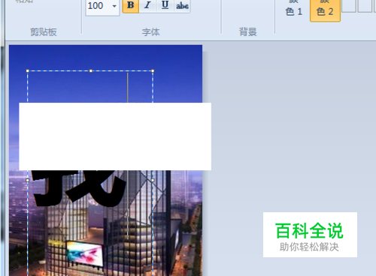Click top-right handle of text box
Viewport: 376px width, 276px height.
[x=153, y=71]
